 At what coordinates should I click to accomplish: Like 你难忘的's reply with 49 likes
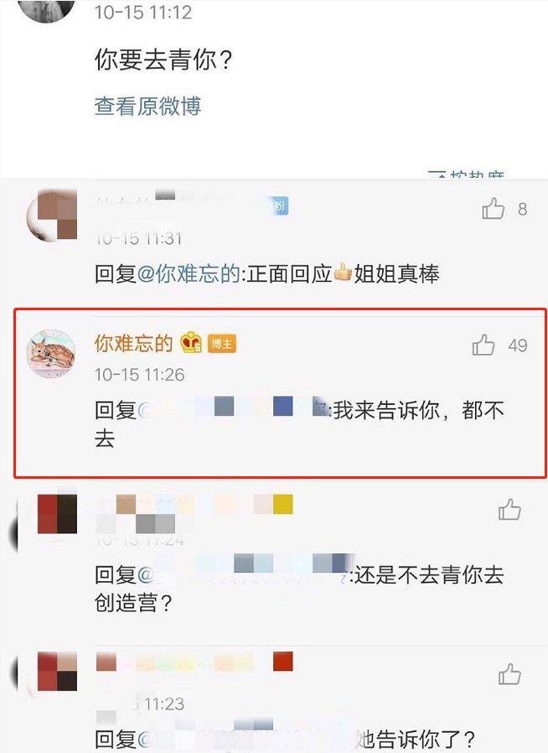coord(483,345)
